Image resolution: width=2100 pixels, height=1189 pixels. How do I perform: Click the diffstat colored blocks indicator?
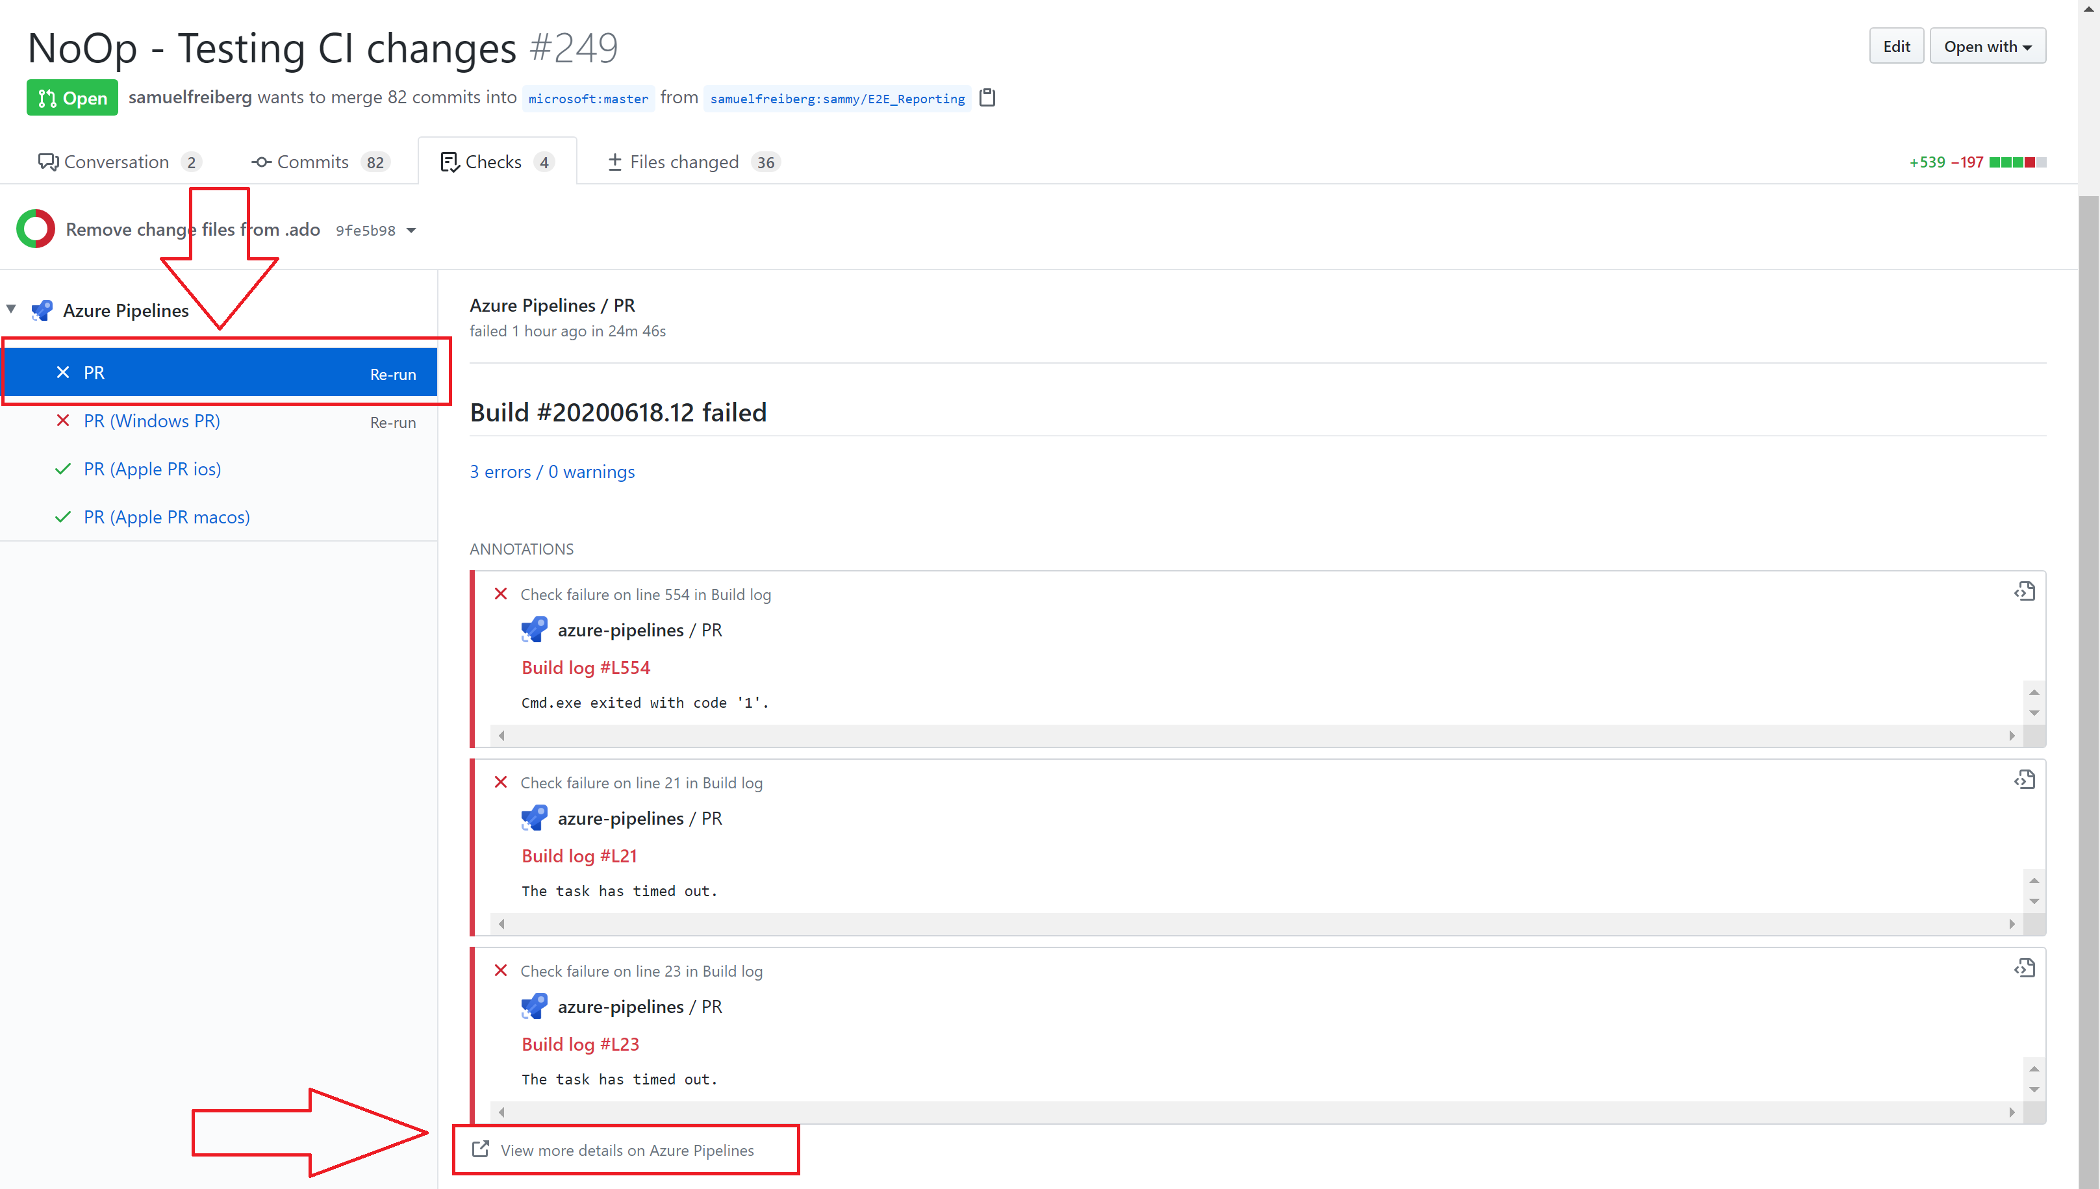2018,162
